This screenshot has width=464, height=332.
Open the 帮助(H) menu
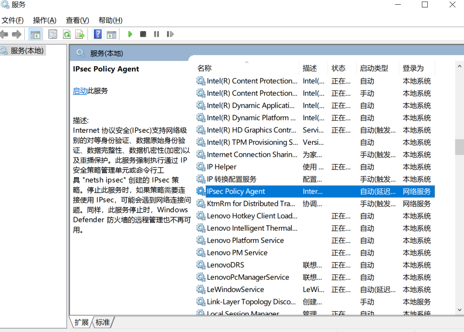pyautogui.click(x=110, y=20)
